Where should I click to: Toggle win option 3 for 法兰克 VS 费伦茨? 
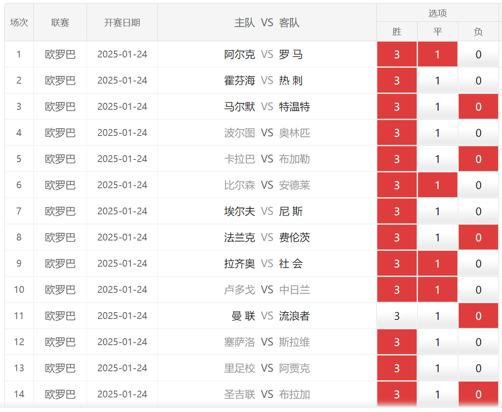tap(397, 238)
